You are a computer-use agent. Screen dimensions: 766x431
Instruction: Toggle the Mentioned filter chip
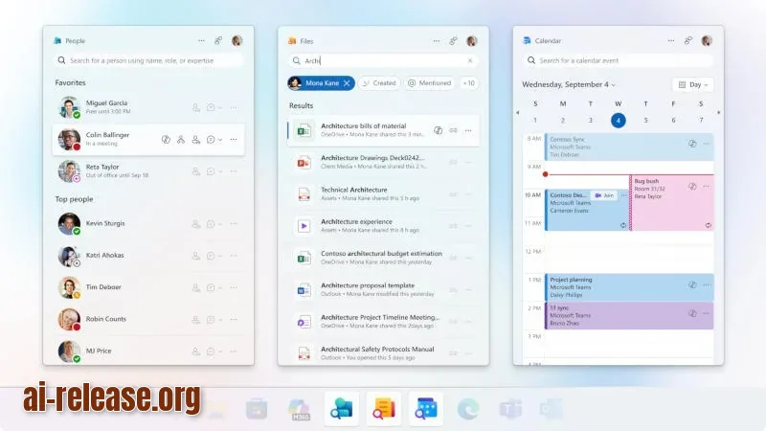point(429,83)
